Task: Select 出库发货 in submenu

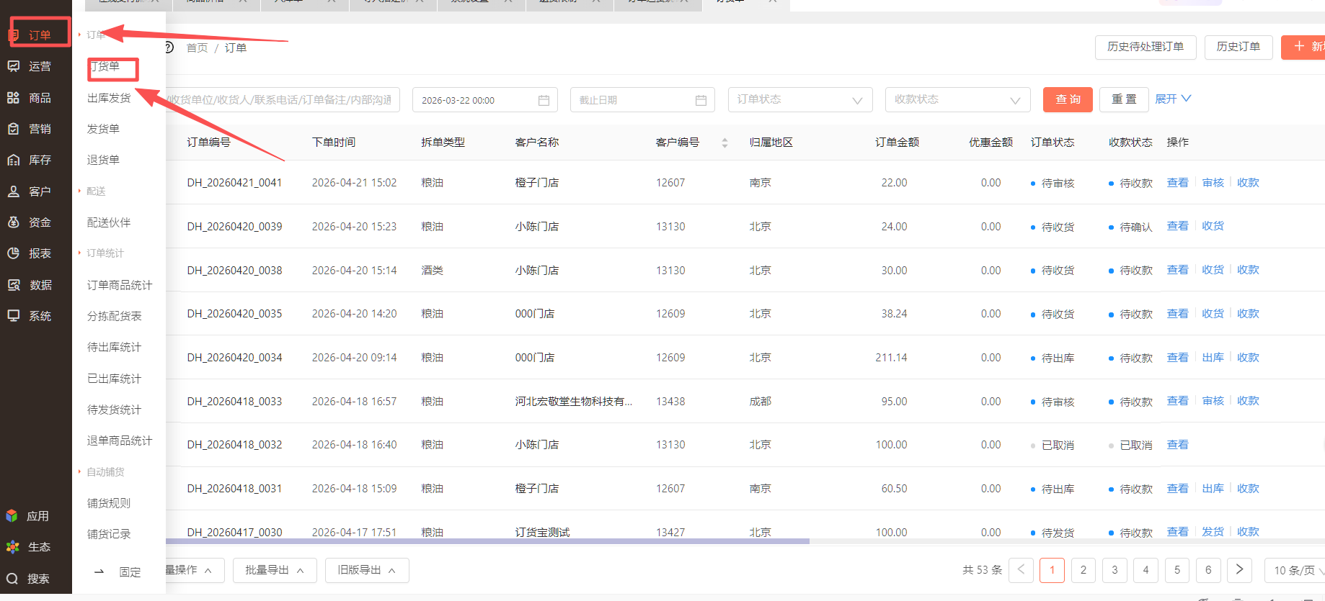Action: coord(109,98)
